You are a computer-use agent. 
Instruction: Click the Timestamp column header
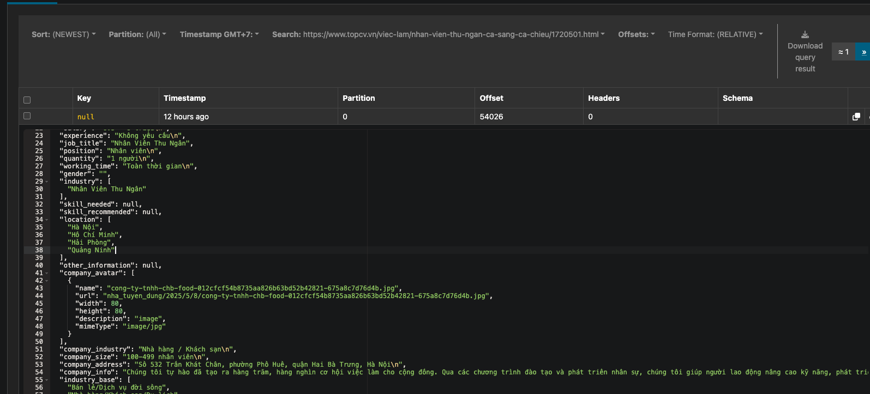tap(185, 98)
